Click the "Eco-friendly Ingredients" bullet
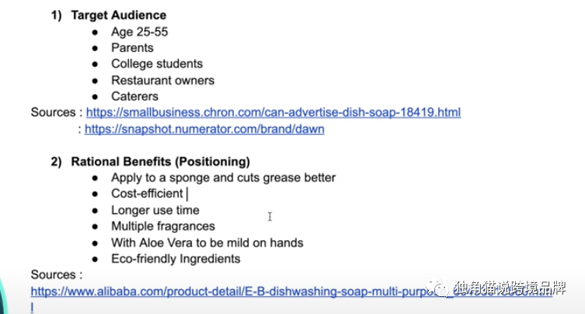The height and width of the screenshot is (314, 585). tap(176, 259)
